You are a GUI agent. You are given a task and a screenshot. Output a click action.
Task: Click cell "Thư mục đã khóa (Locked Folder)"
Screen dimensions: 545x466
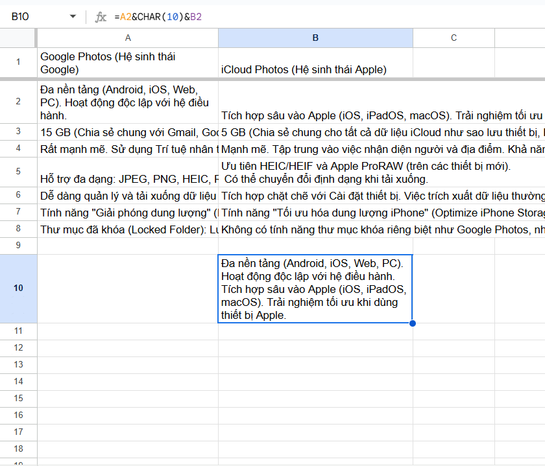[x=128, y=229]
